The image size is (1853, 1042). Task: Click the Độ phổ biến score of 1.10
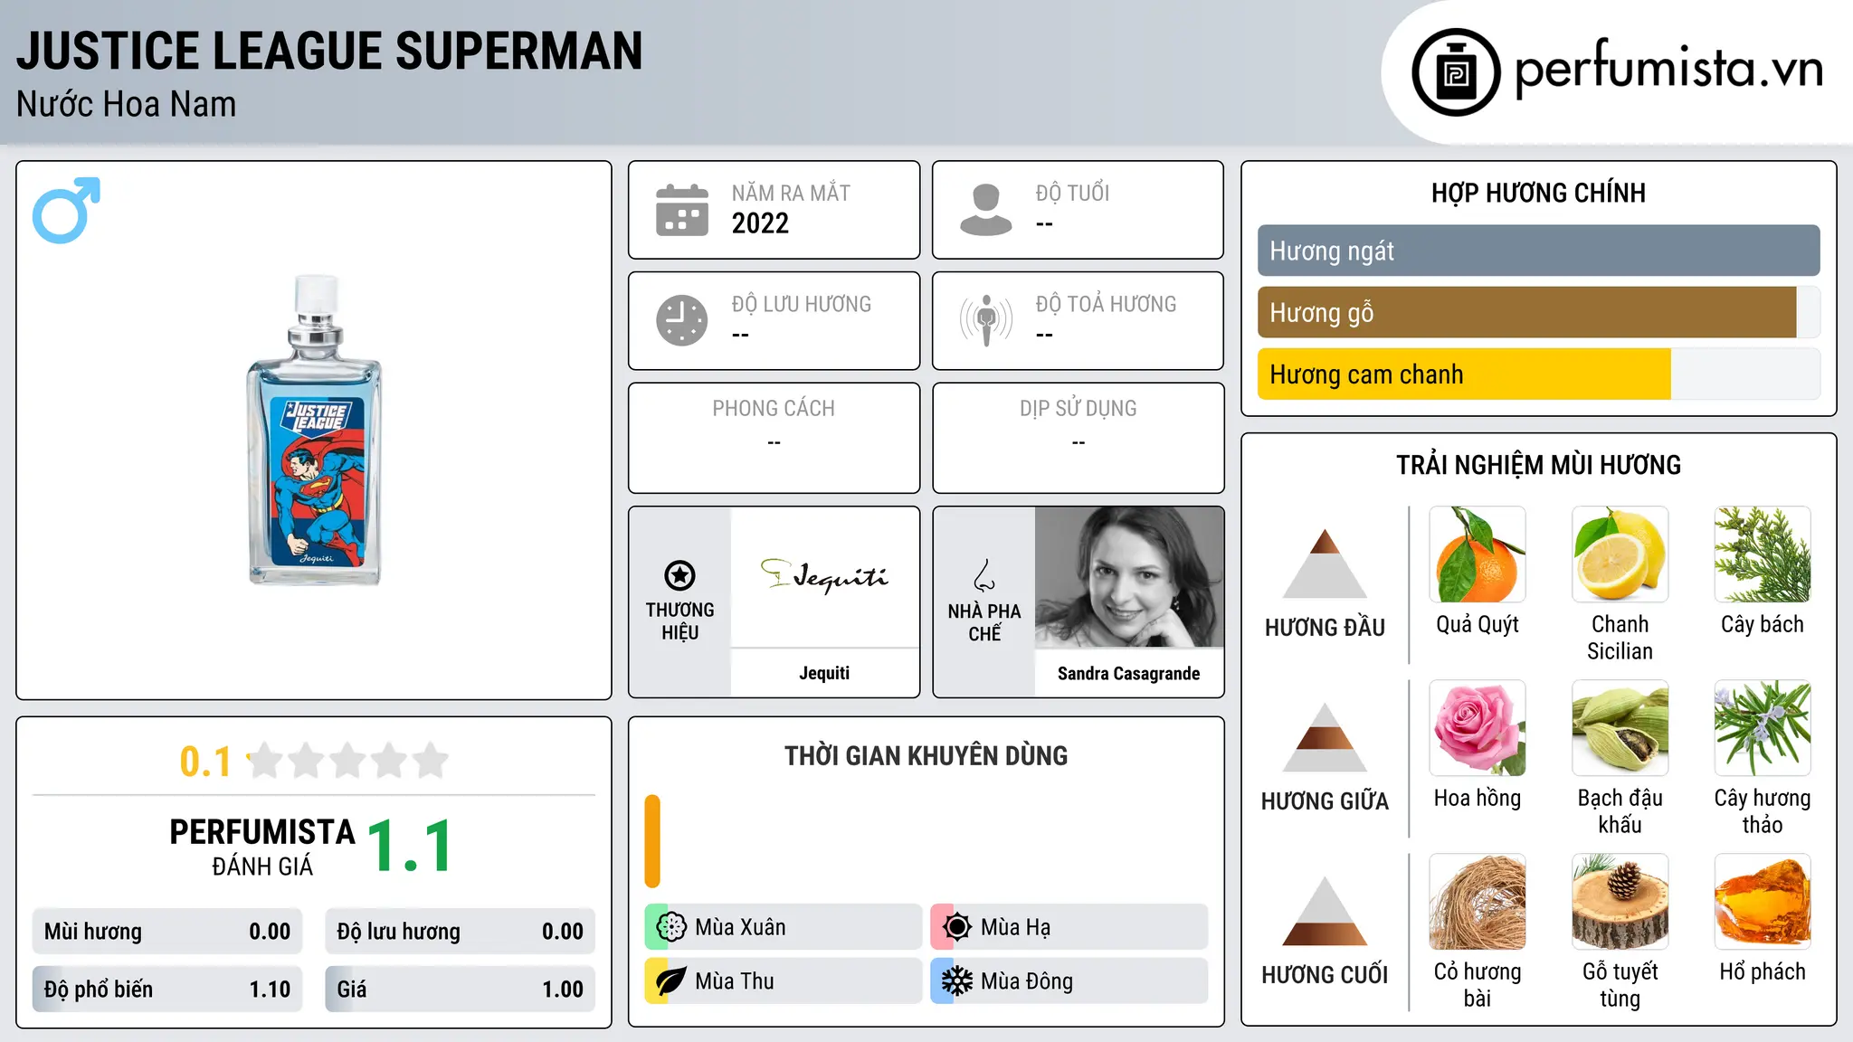[x=270, y=990]
